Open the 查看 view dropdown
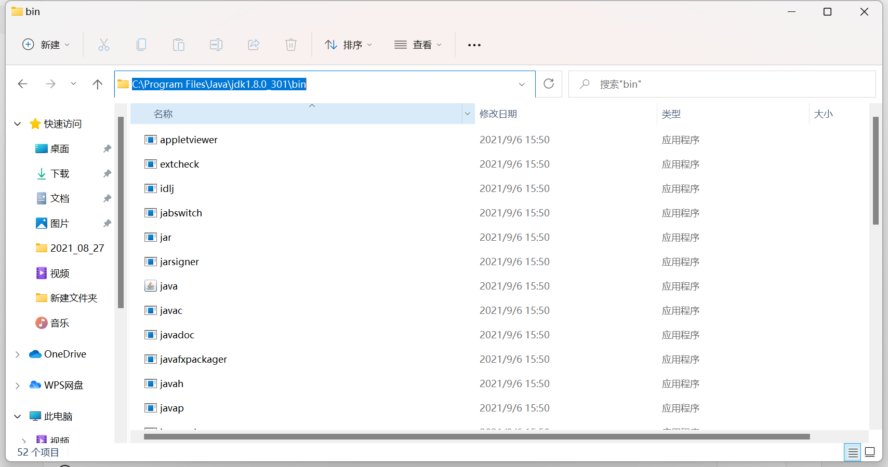This screenshot has width=888, height=467. coord(418,45)
